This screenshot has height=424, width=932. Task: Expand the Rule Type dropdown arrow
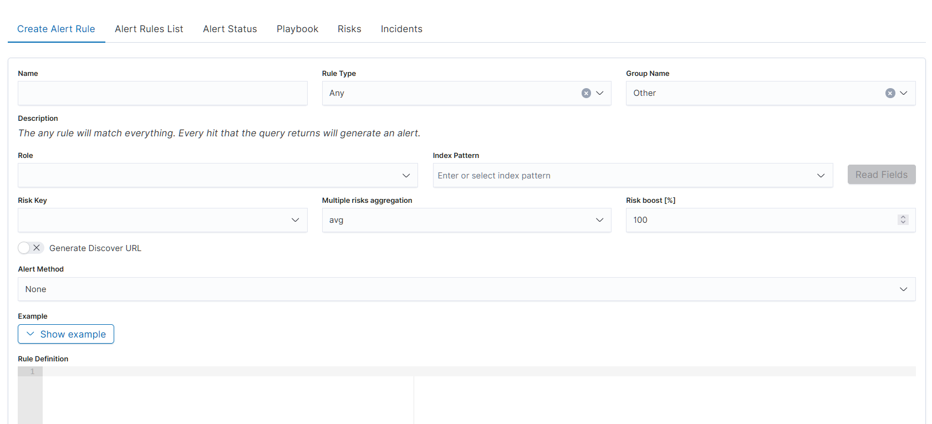[x=600, y=93]
